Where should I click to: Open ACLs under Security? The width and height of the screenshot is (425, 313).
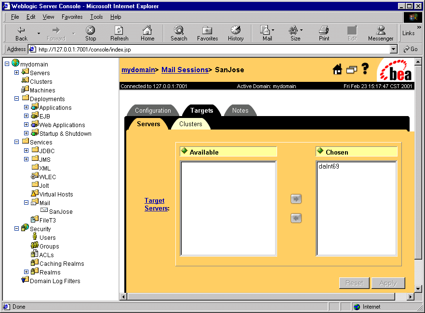coord(46,255)
